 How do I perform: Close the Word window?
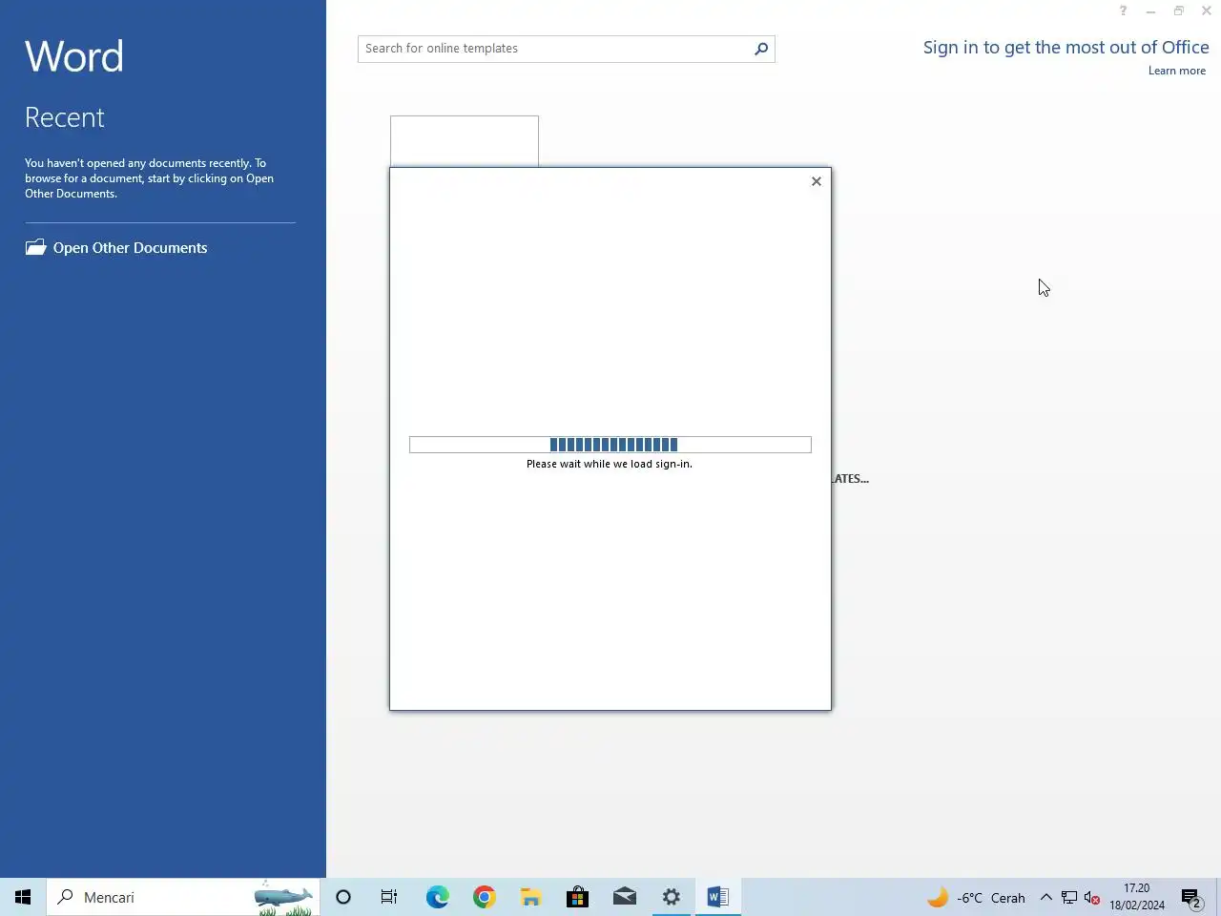tap(1207, 11)
